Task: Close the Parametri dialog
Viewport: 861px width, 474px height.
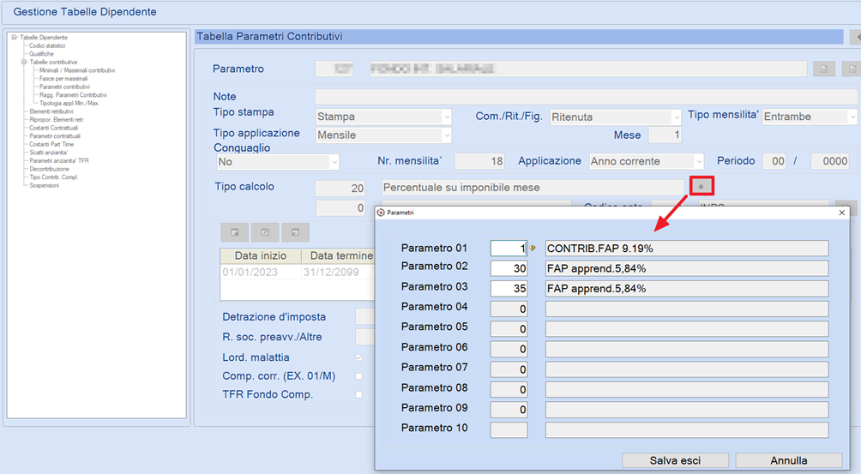Action: (x=842, y=213)
